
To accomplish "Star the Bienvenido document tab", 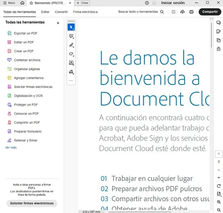I will click(31, 3).
